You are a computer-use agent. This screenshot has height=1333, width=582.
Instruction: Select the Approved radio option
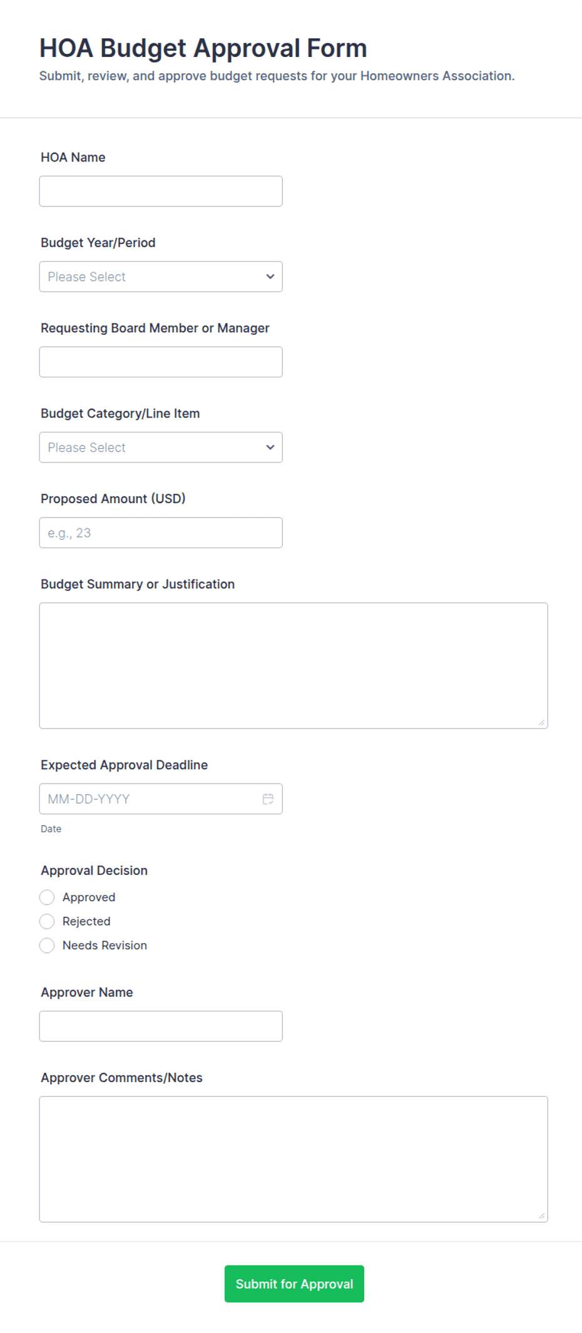[x=47, y=897]
